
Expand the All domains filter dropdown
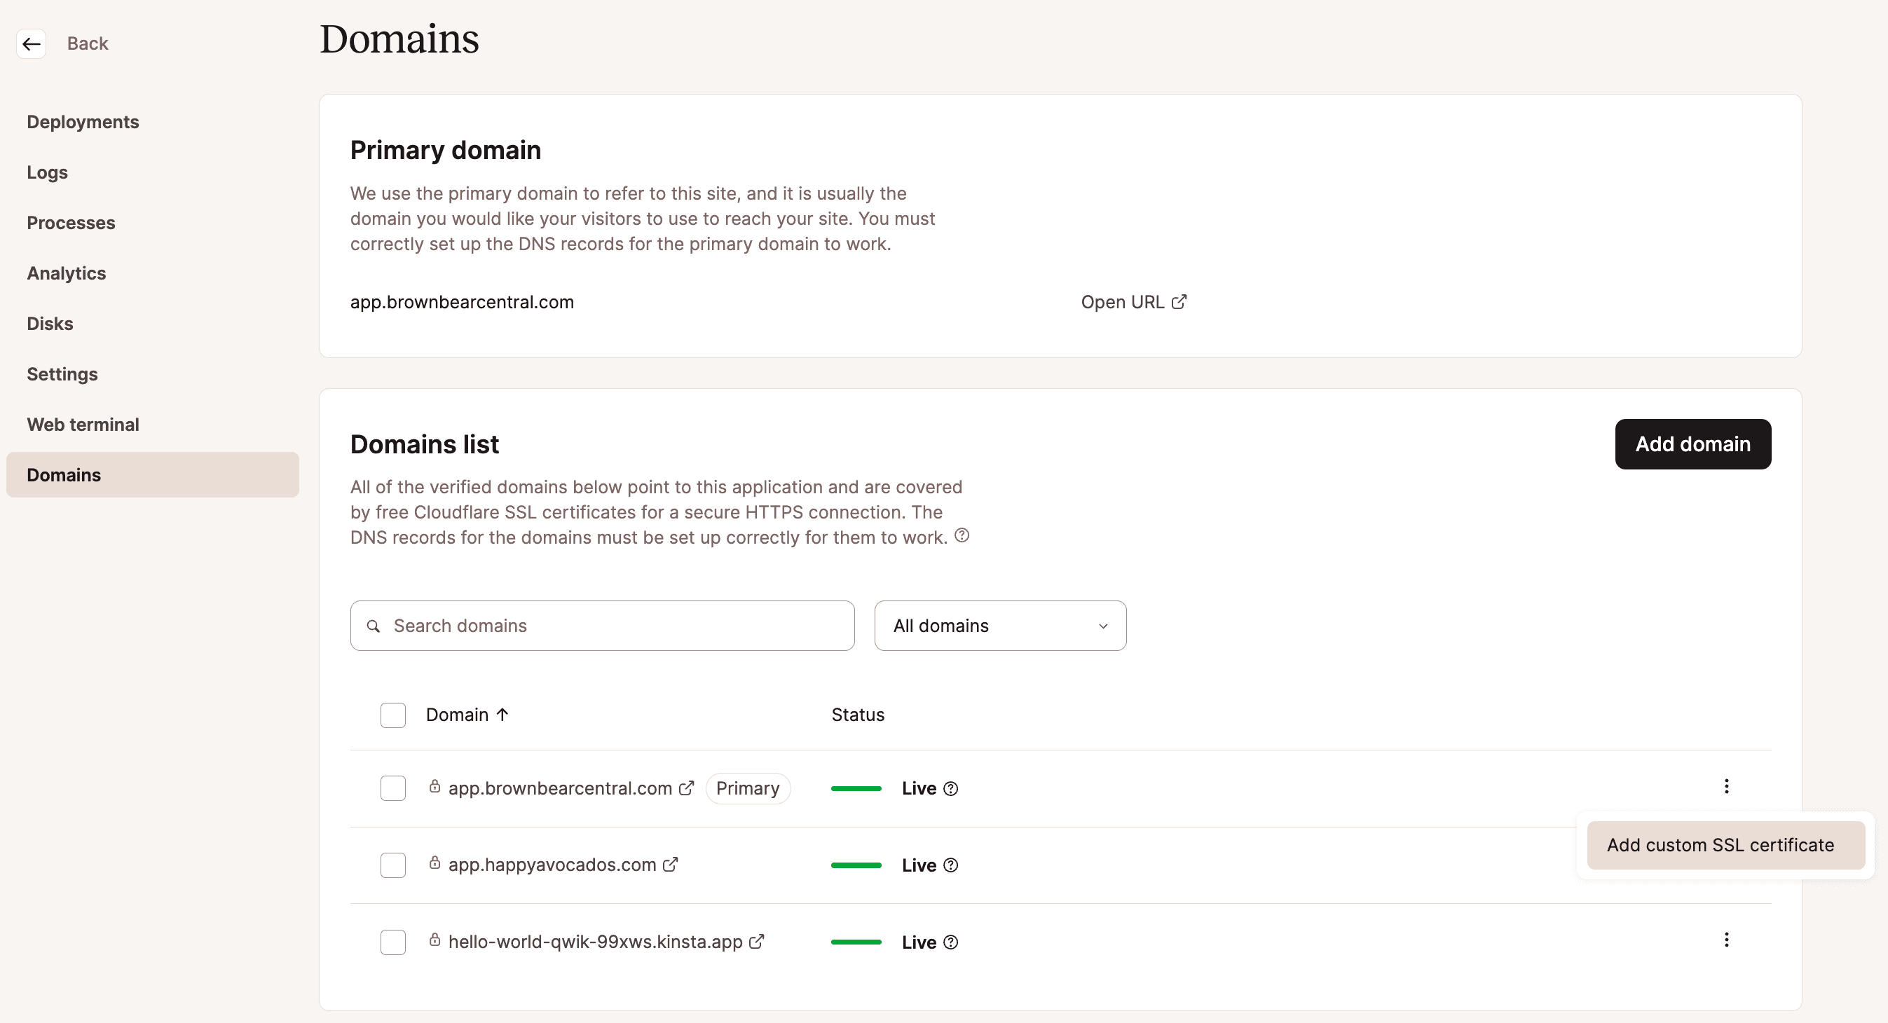coord(1000,625)
